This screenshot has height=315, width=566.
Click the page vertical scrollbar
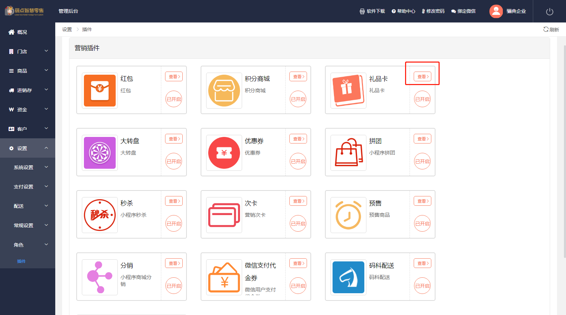click(565, 151)
